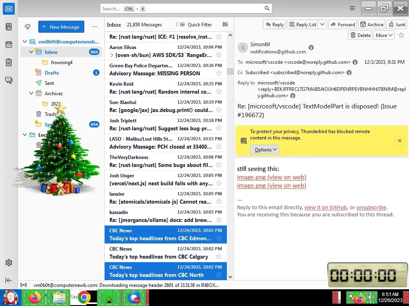This screenshot has height=306, width=409.
Task: Open the Thunderbird hamburger menu
Action: coord(352,8)
